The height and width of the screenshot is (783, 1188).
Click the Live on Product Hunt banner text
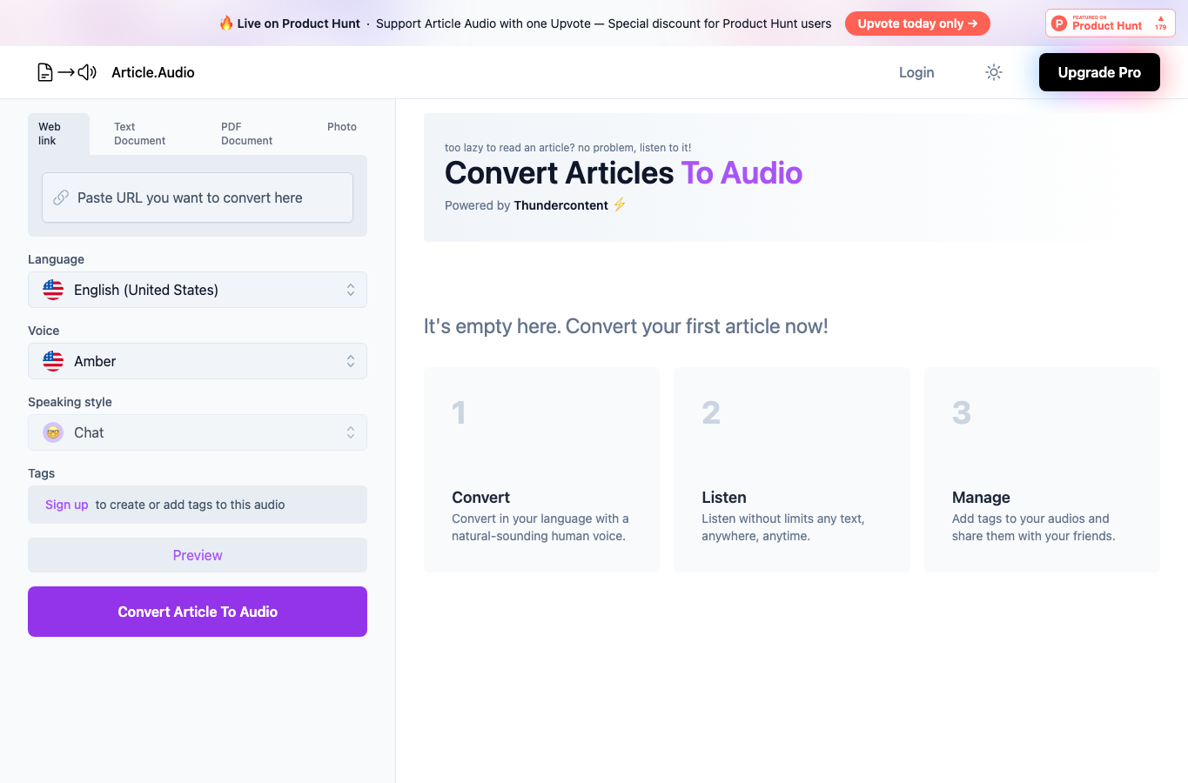(x=299, y=23)
